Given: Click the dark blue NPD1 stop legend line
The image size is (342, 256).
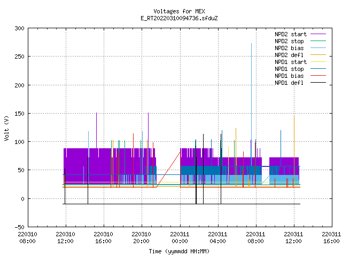Looking at the screenshot, I should coord(318,69).
